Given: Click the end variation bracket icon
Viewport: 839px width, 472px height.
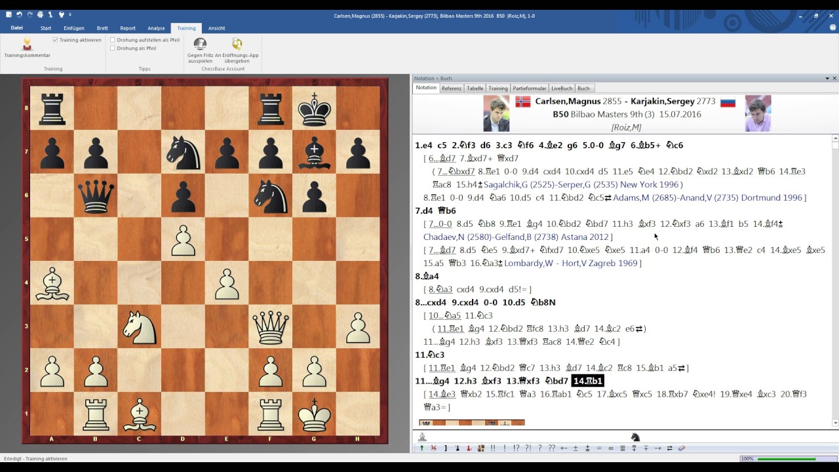Looking at the screenshot, I should tap(446, 448).
